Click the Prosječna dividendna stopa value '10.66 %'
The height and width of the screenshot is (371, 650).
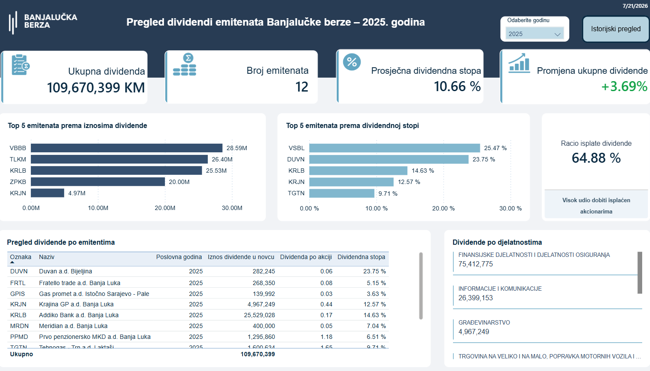(x=457, y=87)
